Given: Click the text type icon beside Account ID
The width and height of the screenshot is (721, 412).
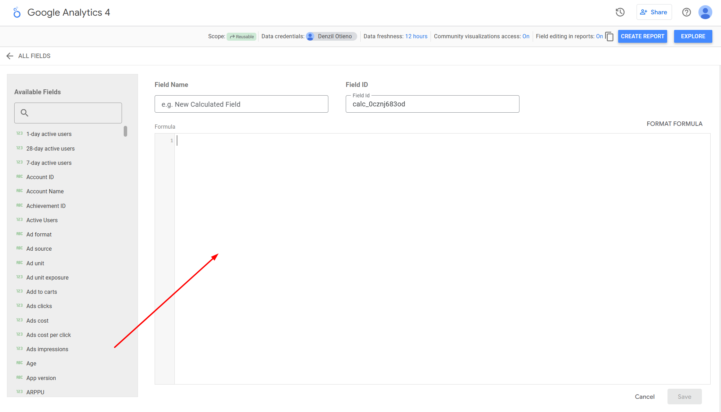Looking at the screenshot, I should (19, 177).
